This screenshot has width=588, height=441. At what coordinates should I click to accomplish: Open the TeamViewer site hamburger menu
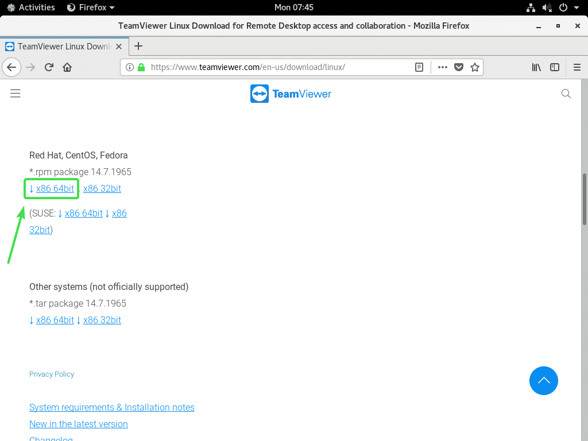(x=16, y=94)
